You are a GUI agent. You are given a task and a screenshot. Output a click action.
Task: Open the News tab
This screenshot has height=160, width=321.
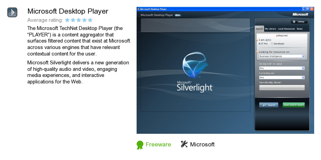click(299, 29)
